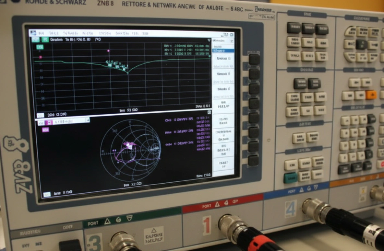This screenshot has height=251, width=384.
Task: Click the white marker square on Smith chart
Action: (x=130, y=146)
